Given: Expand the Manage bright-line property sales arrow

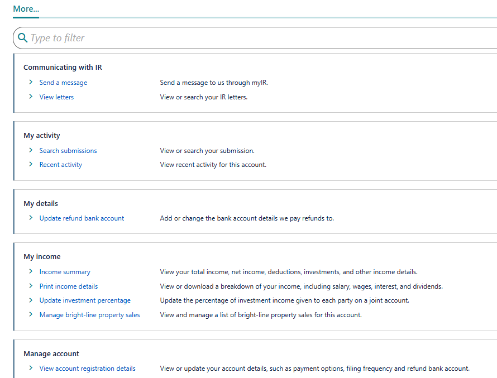Looking at the screenshot, I should tap(31, 314).
